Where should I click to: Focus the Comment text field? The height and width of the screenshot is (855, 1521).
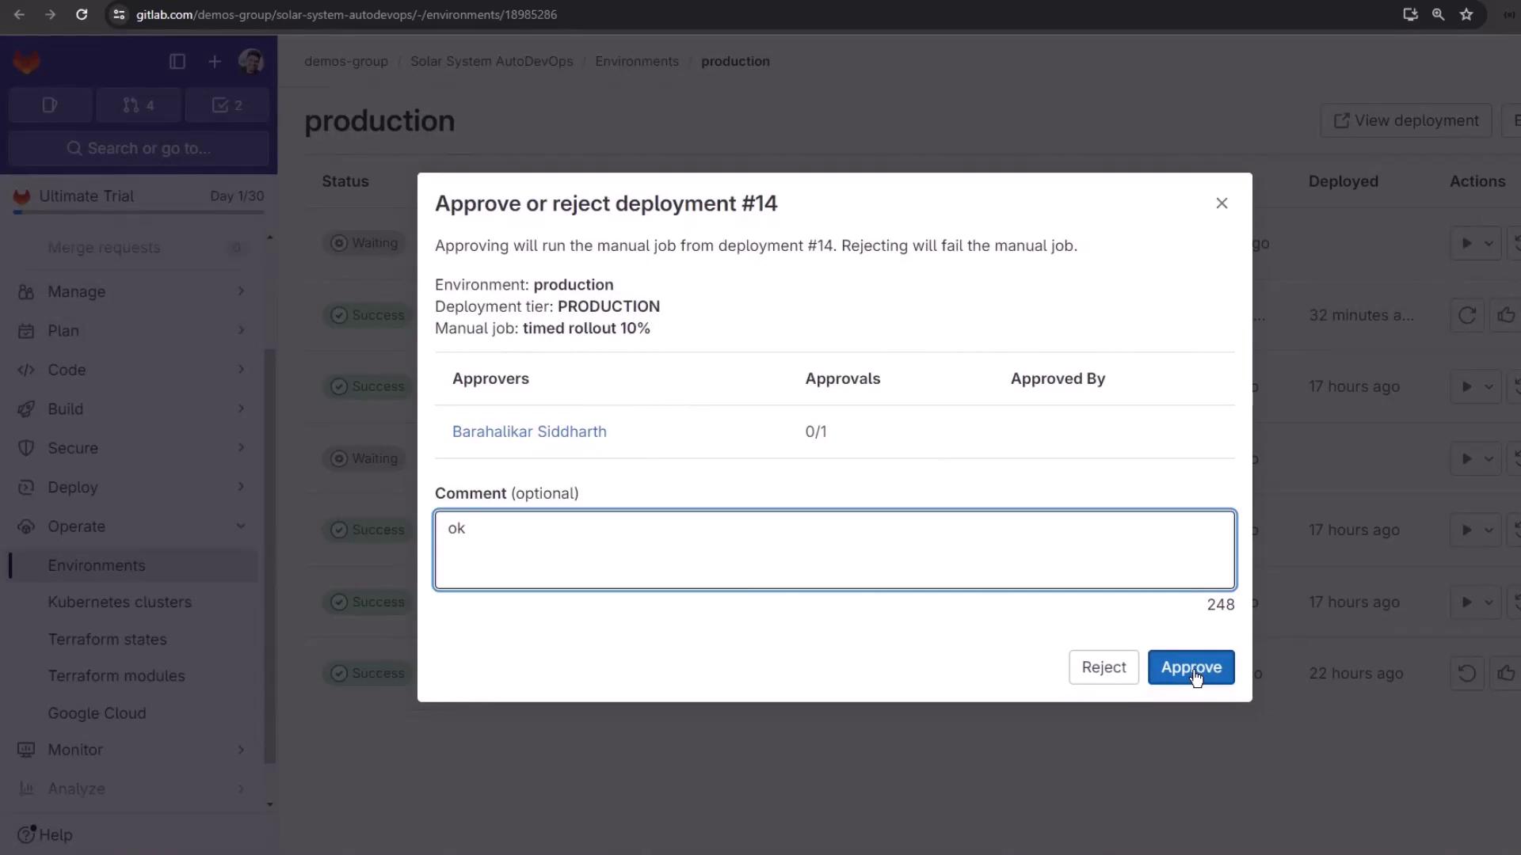coord(834,550)
